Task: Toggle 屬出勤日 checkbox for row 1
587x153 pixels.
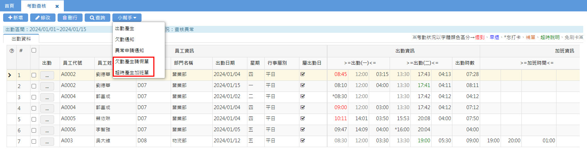Action: pos(303,74)
